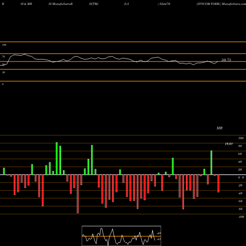Click the MunafaSutra.com header text
Image resolution: width=246 pixels, height=246 pixels.
click(x=234, y=4)
